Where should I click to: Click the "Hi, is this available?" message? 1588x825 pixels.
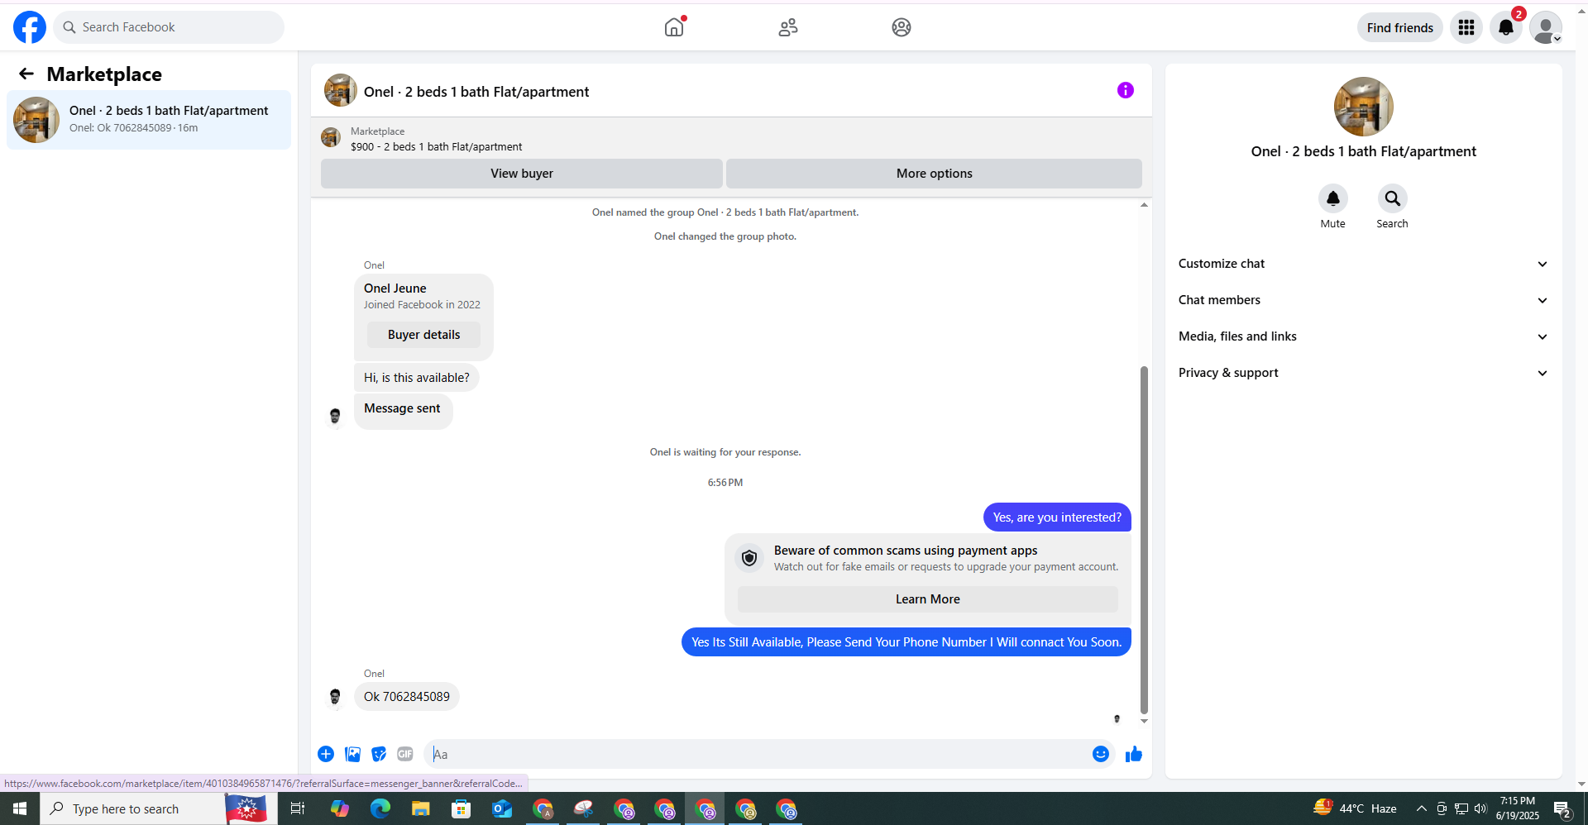click(x=417, y=378)
